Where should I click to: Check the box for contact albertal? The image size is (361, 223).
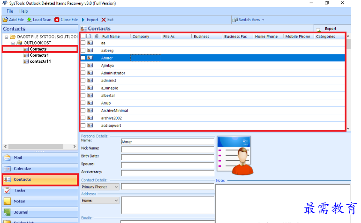[x=83, y=95]
